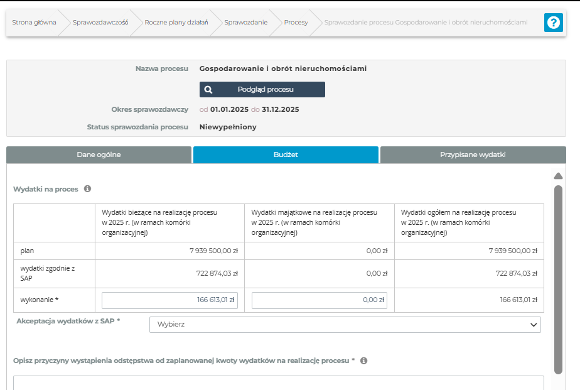Open the Przypisane wydatki tab

click(473, 154)
